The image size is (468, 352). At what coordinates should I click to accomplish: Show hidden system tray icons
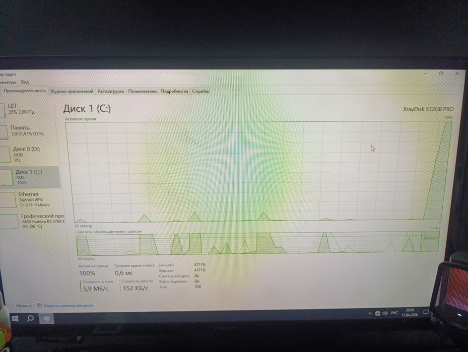[370, 313]
